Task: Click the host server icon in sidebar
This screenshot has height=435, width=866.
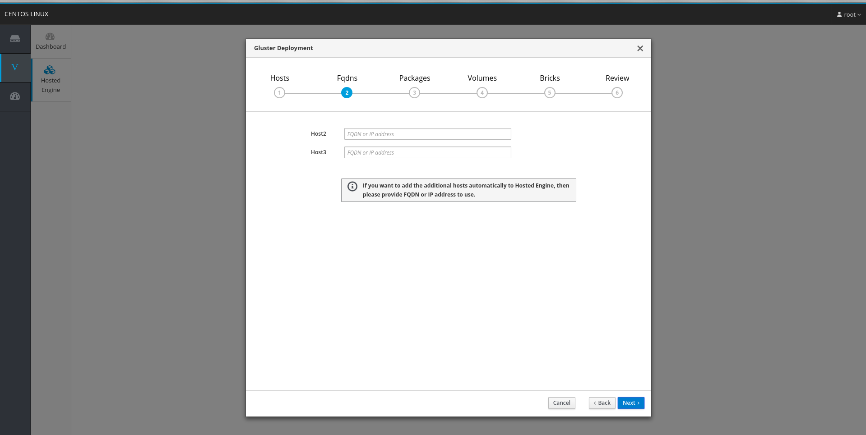Action: point(15,39)
